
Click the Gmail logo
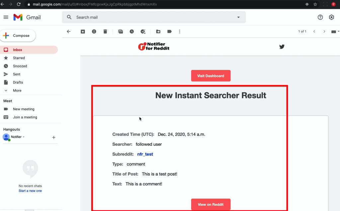click(27, 17)
